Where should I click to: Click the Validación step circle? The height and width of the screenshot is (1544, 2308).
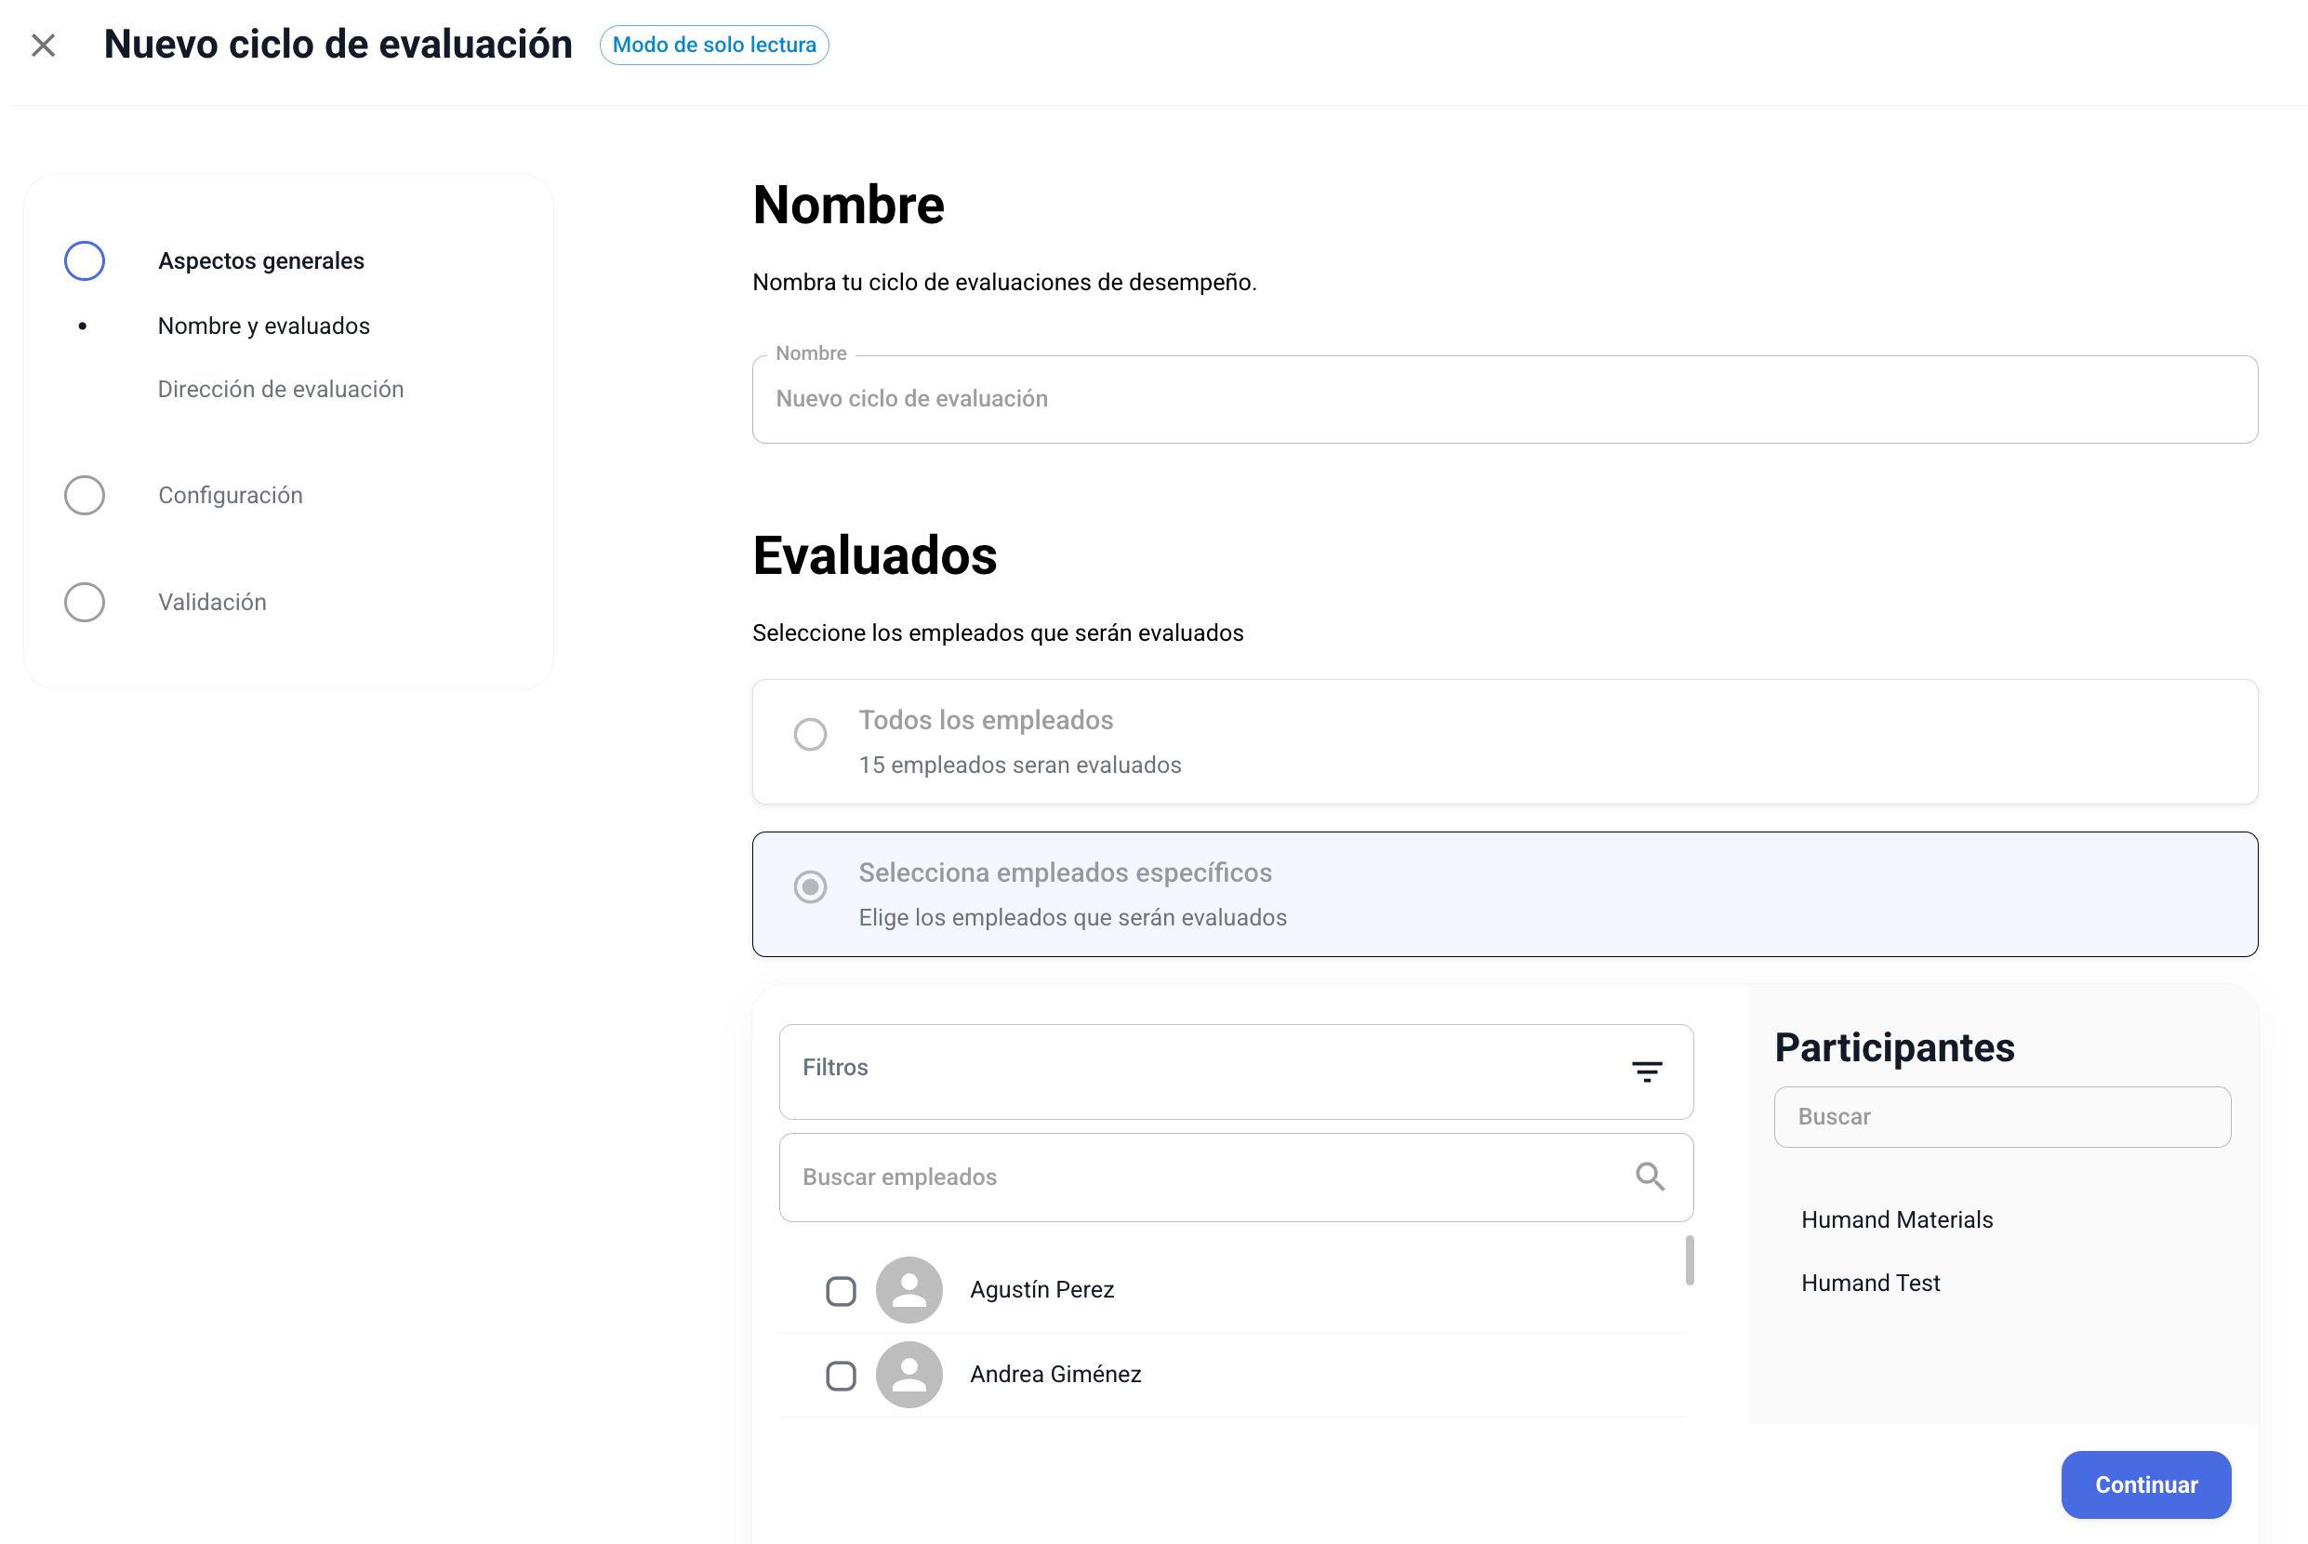85,602
